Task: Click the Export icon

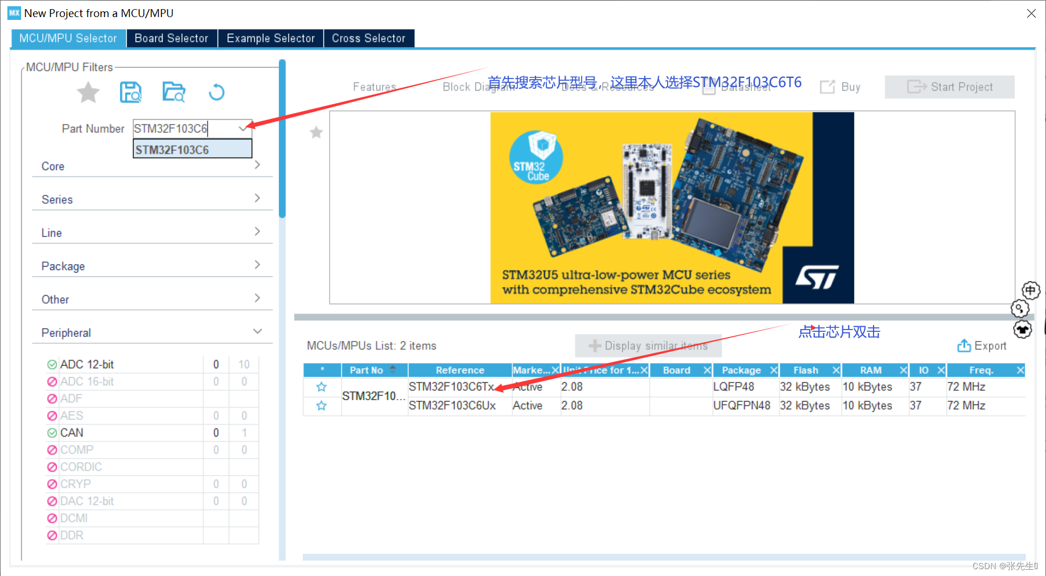Action: [x=963, y=345]
